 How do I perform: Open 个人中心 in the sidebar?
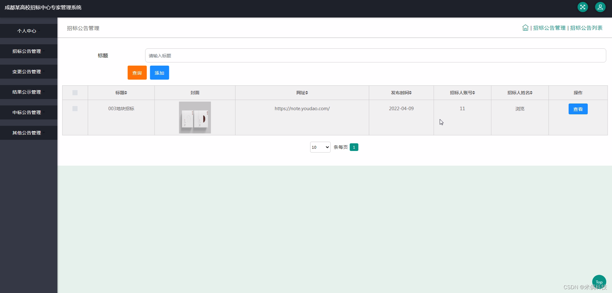tap(29, 31)
